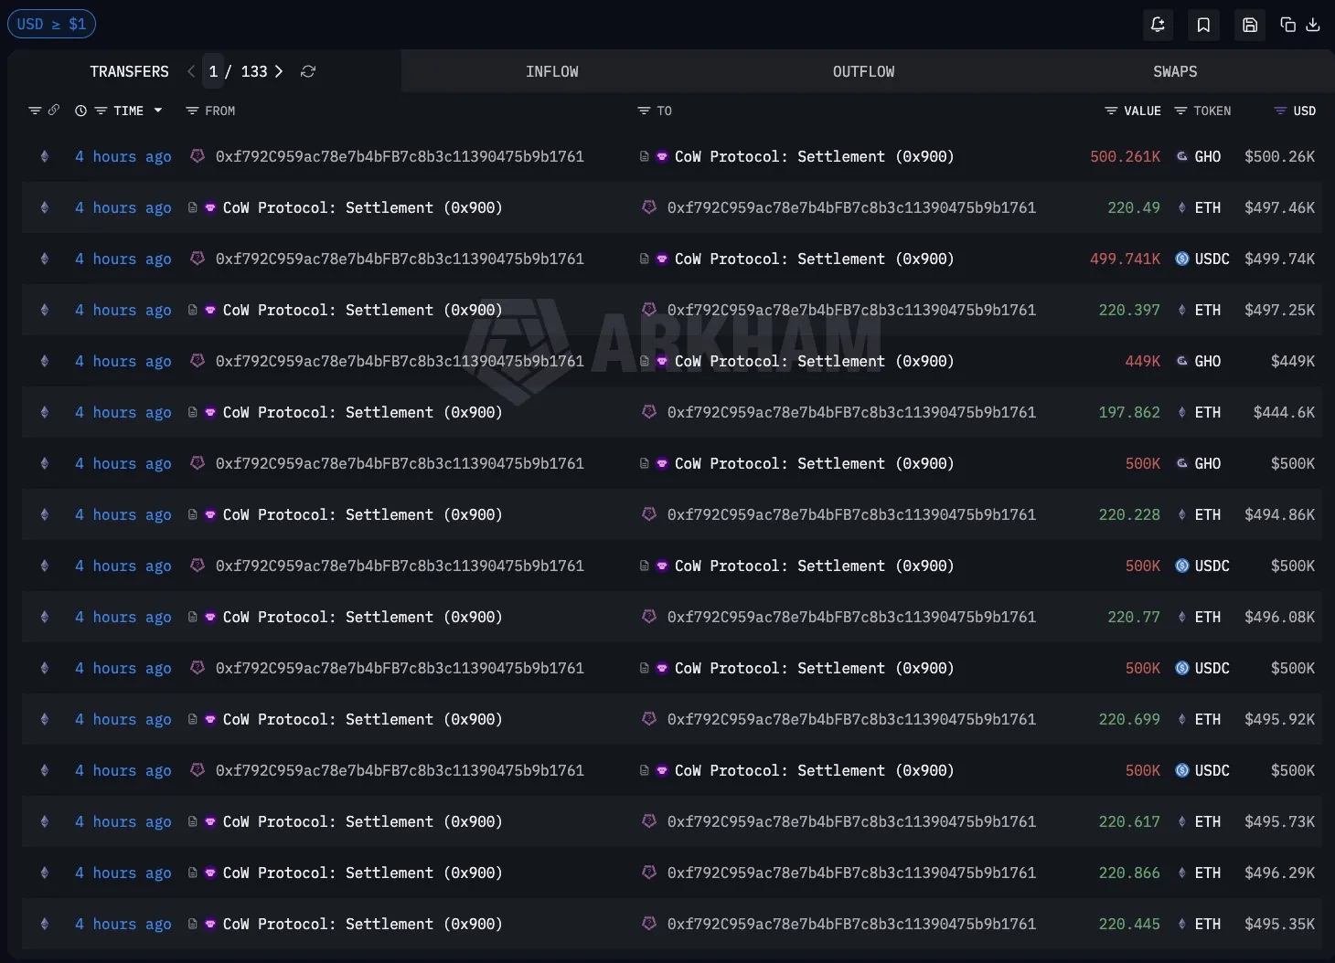Click the save disk icon
The height and width of the screenshot is (963, 1335).
coord(1250,25)
